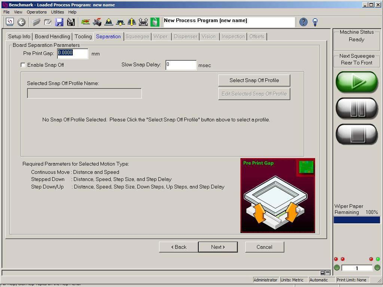Open the Utilities menu
Viewport: 383px width, 287px height.
pos(57,12)
